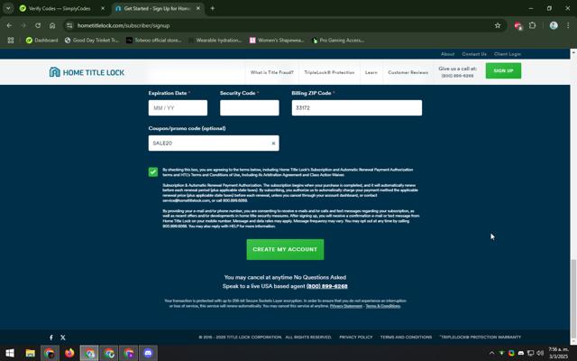Open the volume control in system tray
This screenshot has width=577, height=361.
pos(540,353)
